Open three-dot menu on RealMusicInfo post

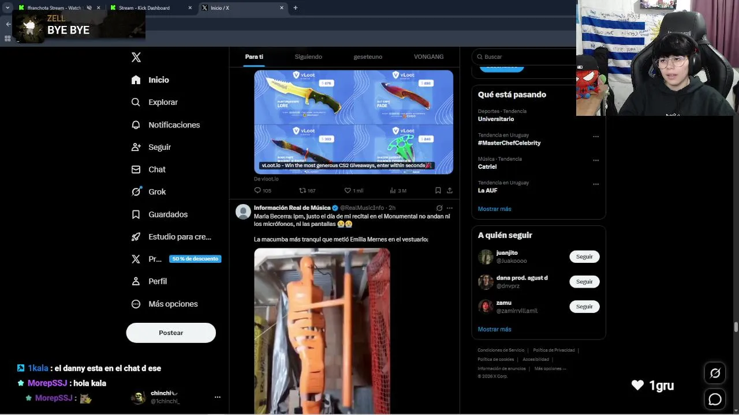450,208
